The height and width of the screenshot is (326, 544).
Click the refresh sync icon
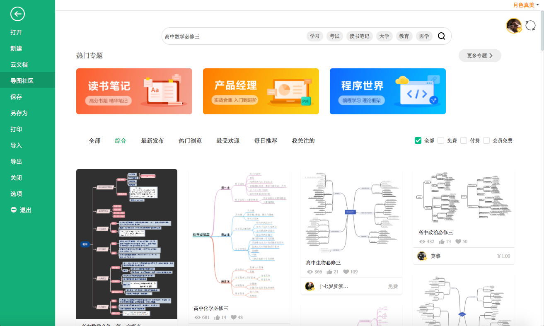point(531,26)
